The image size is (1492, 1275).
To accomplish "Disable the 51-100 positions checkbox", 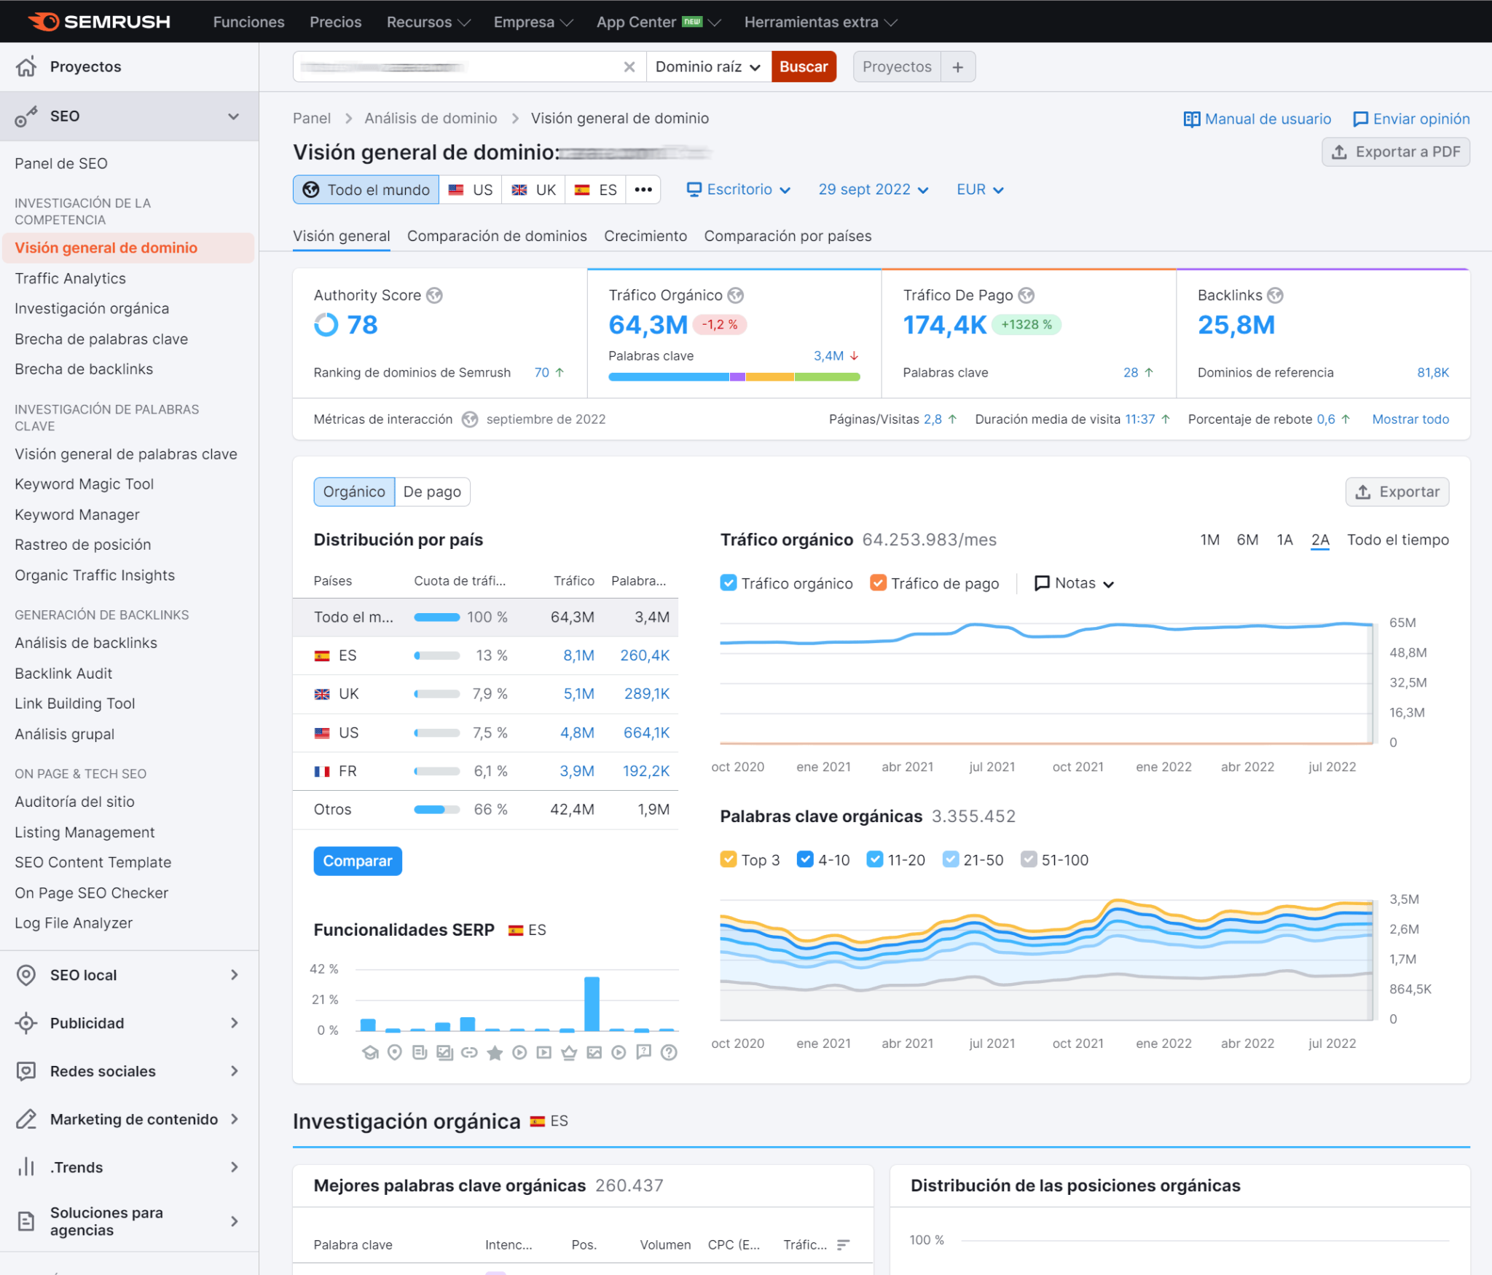I will click(x=1028, y=859).
